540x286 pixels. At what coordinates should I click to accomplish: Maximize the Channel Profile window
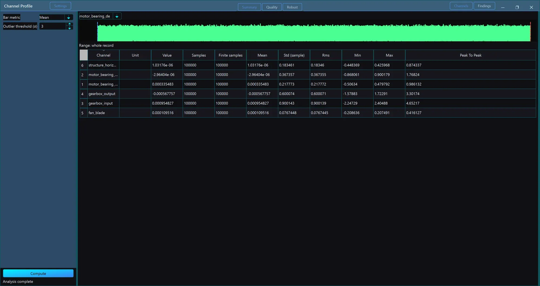click(x=517, y=7)
